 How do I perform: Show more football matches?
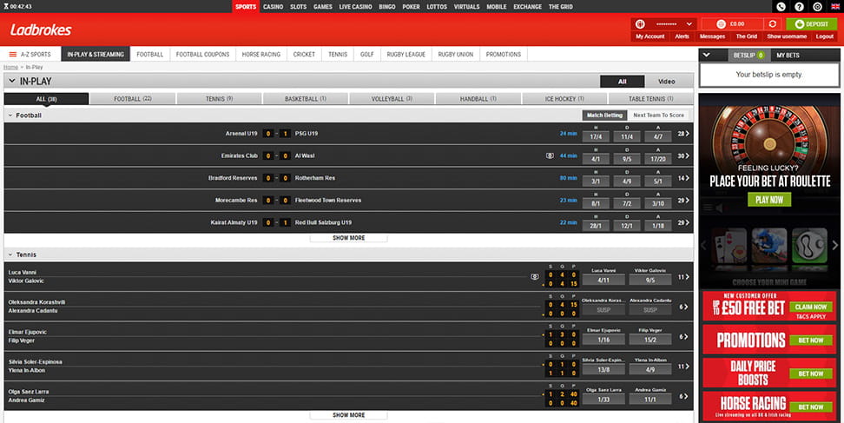(349, 238)
